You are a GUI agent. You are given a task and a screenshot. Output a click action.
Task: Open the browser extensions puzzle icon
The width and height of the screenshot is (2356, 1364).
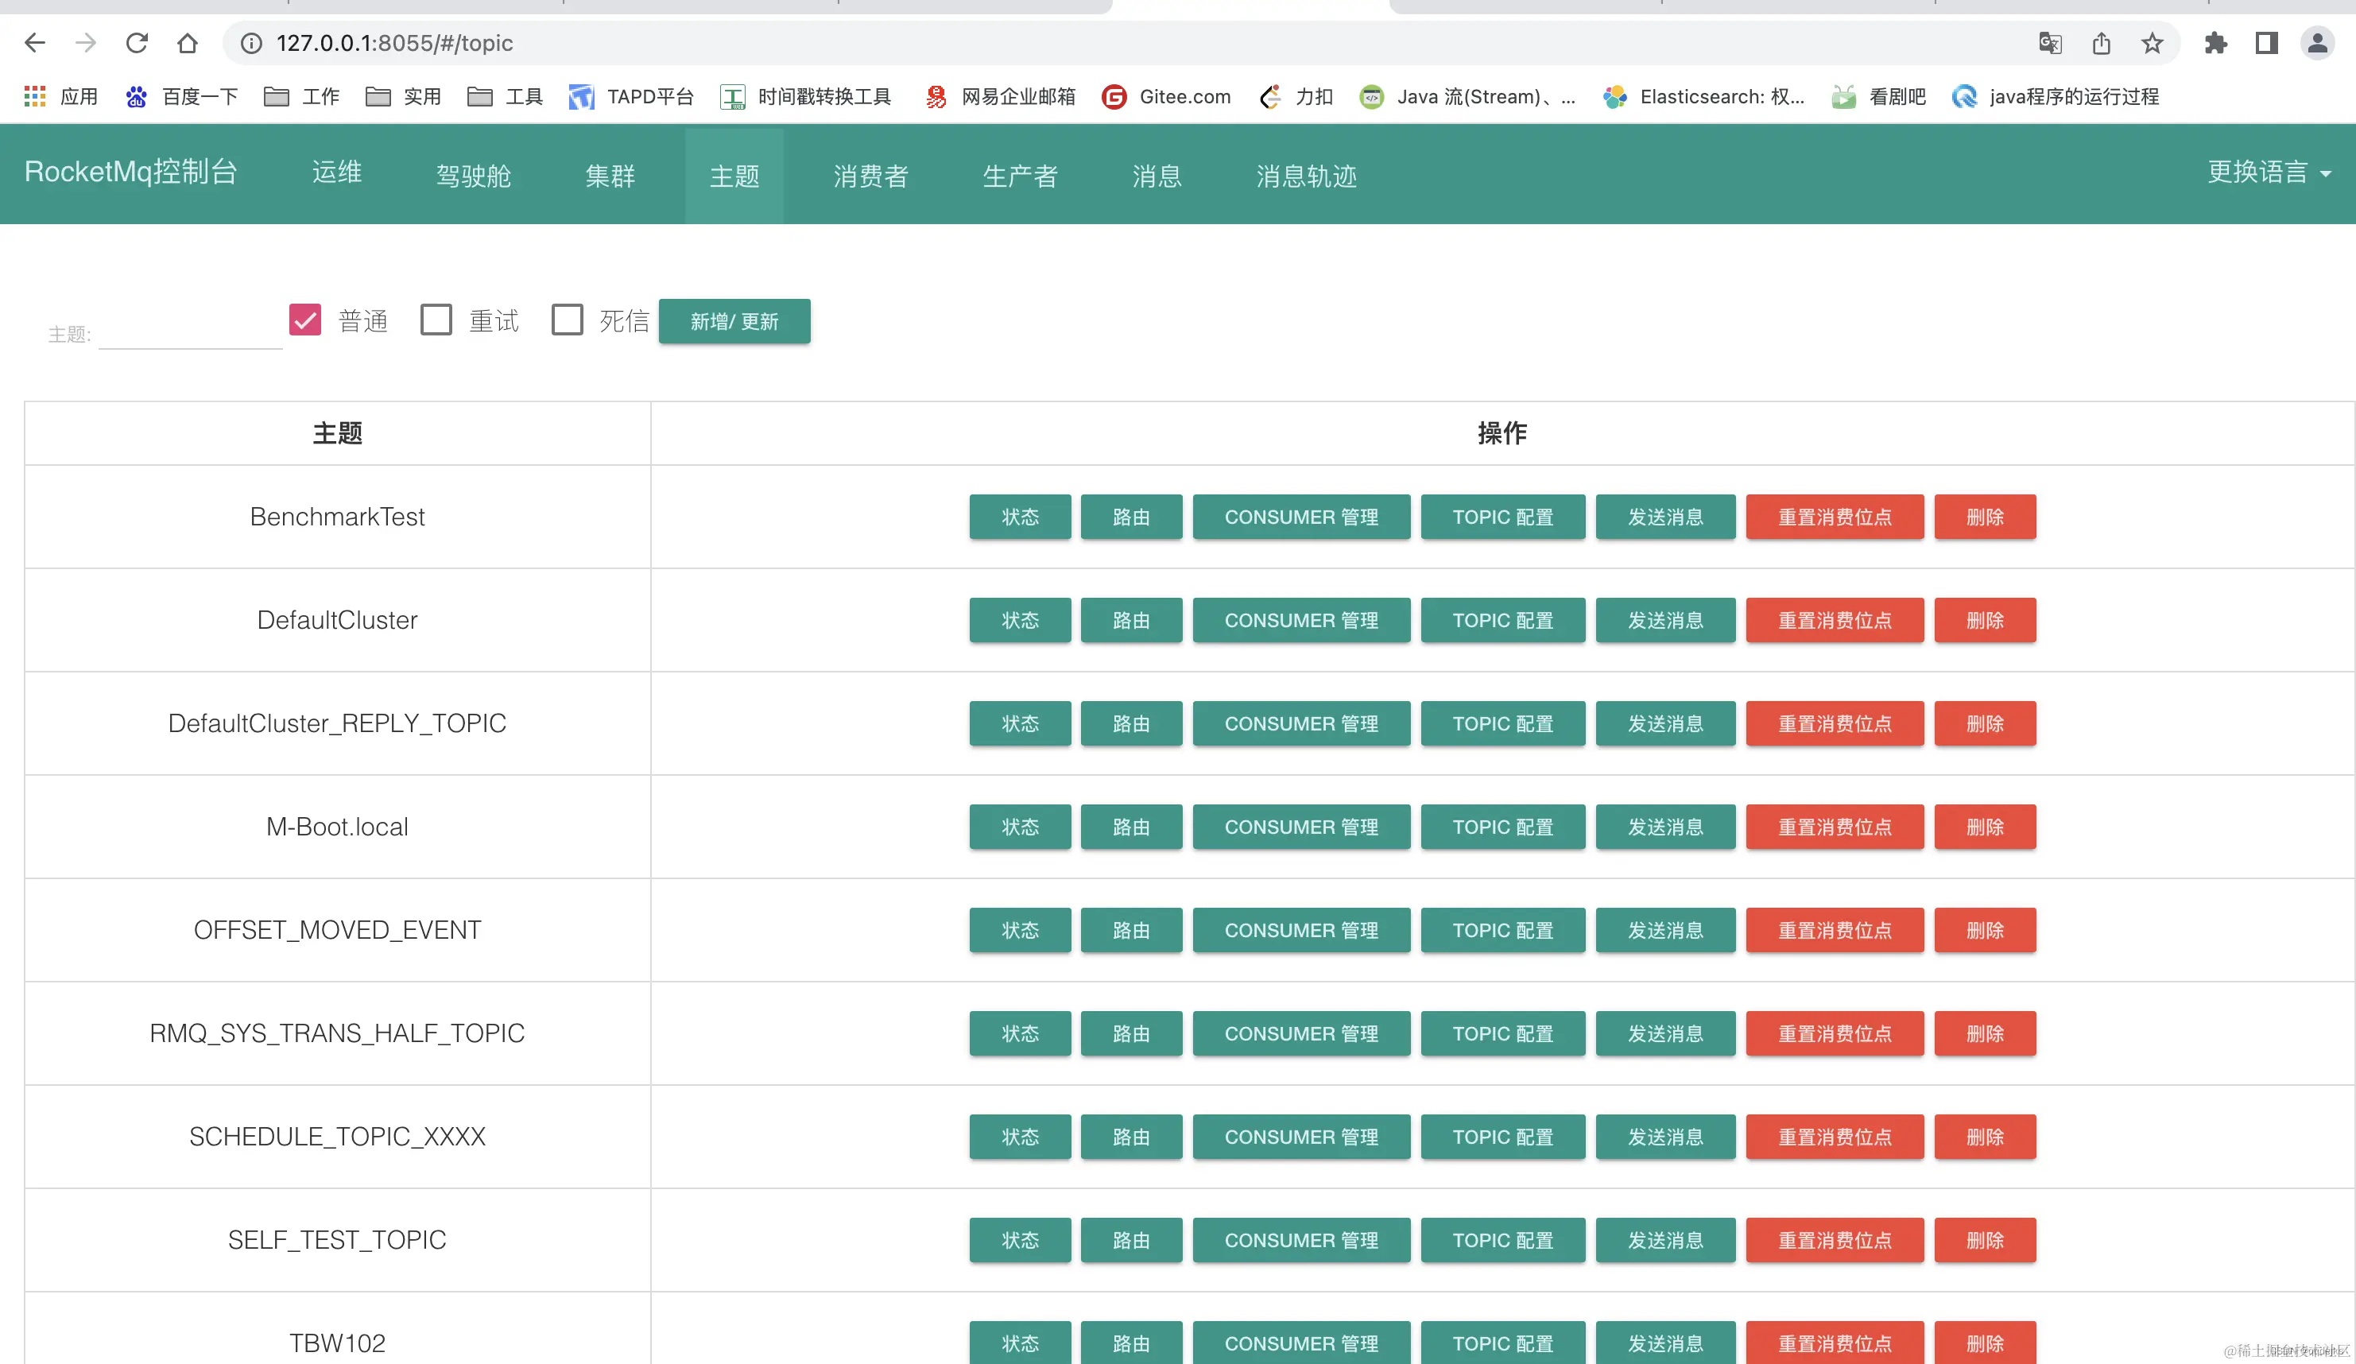point(2215,43)
